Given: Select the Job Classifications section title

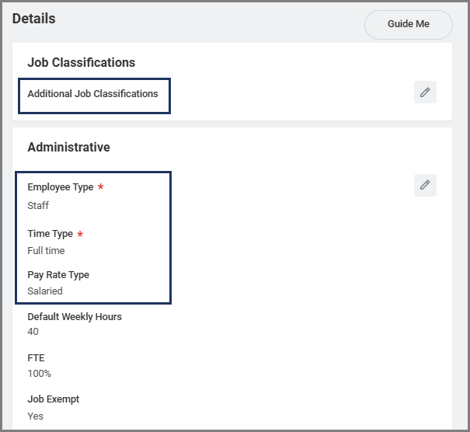Looking at the screenshot, I should click(x=81, y=63).
